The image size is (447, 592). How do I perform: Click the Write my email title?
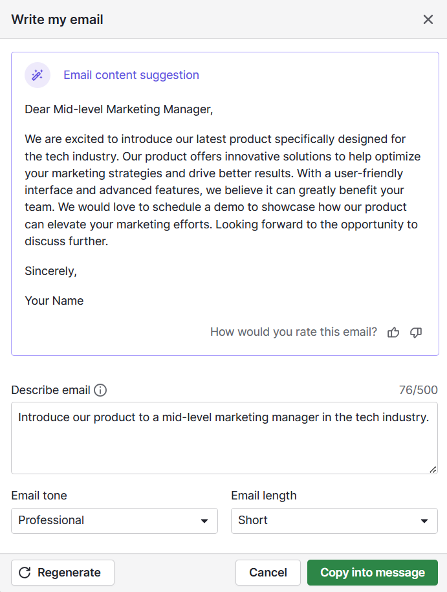click(58, 19)
